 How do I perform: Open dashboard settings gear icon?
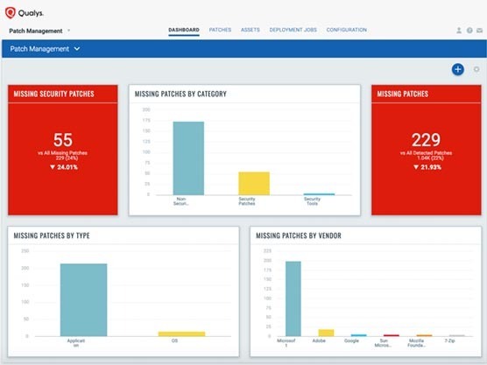click(476, 69)
